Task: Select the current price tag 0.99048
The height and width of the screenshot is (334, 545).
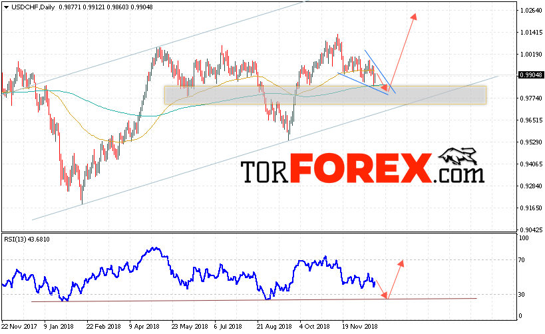Action: [x=531, y=75]
